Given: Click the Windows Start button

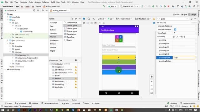Looking at the screenshot, I should click(2, 110).
